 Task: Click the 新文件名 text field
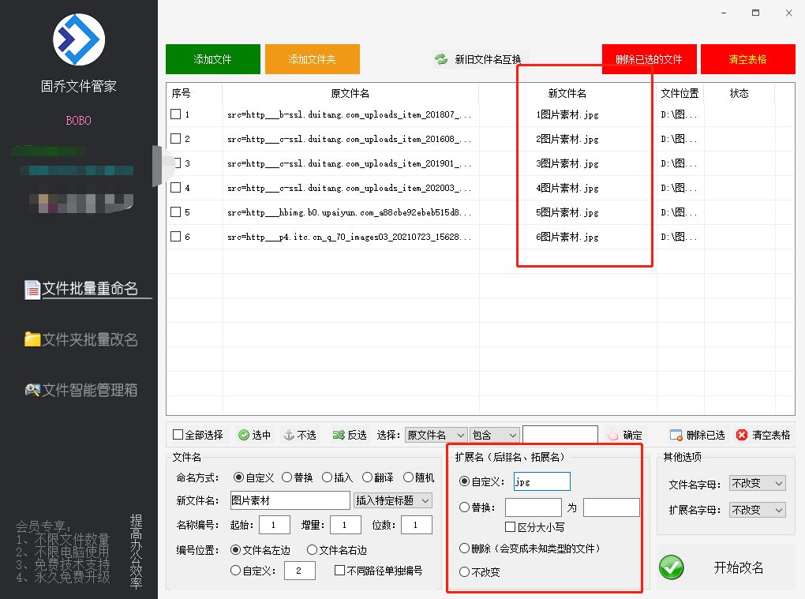[290, 500]
